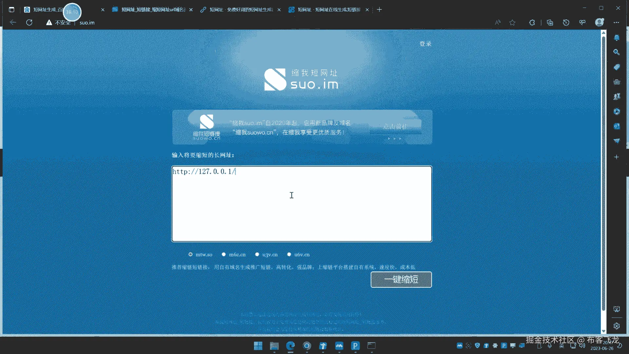The image size is (629, 354).
Task: Click the sidebar settings gear icon
Action: 617,326
